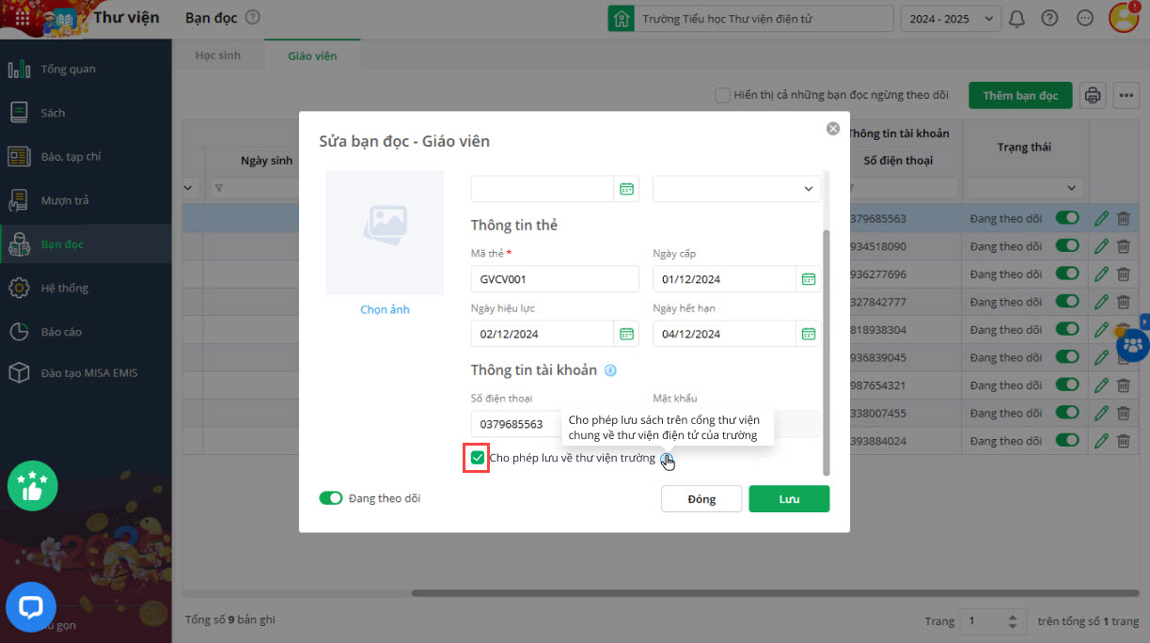
Task: Click the school building icon
Action: pyautogui.click(x=620, y=18)
